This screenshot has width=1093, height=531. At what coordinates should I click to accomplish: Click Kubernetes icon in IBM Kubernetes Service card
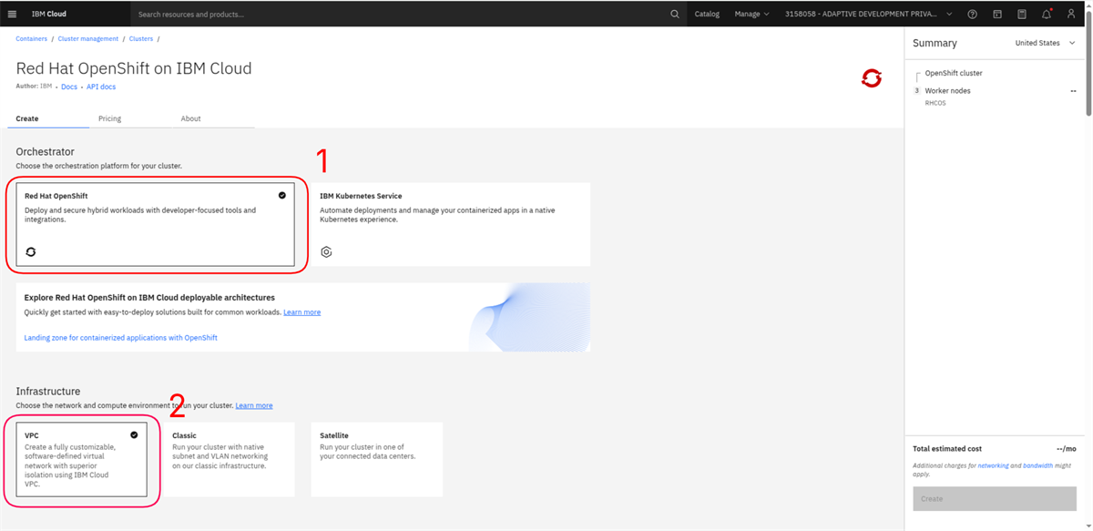tap(326, 252)
